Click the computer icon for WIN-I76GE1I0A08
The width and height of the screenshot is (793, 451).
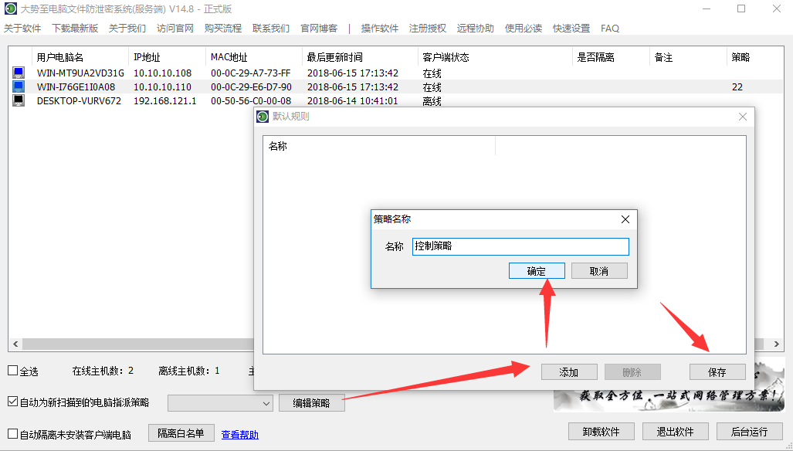click(x=19, y=87)
